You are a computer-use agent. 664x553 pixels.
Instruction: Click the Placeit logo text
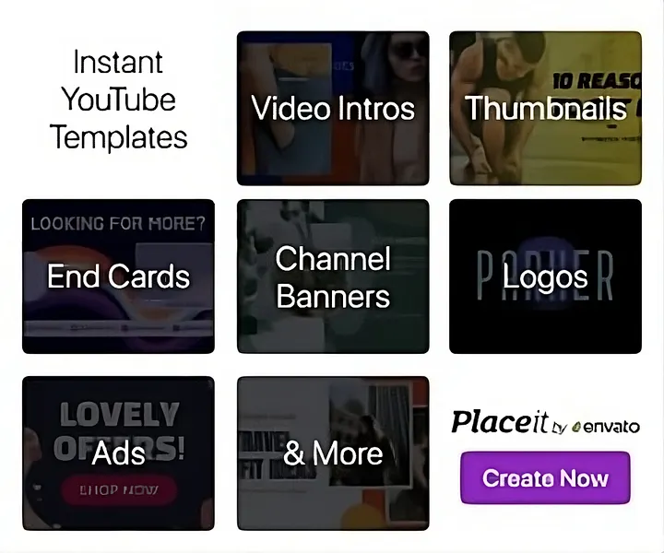[500, 422]
